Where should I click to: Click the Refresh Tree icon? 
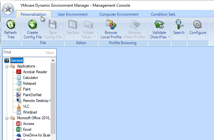11,25
